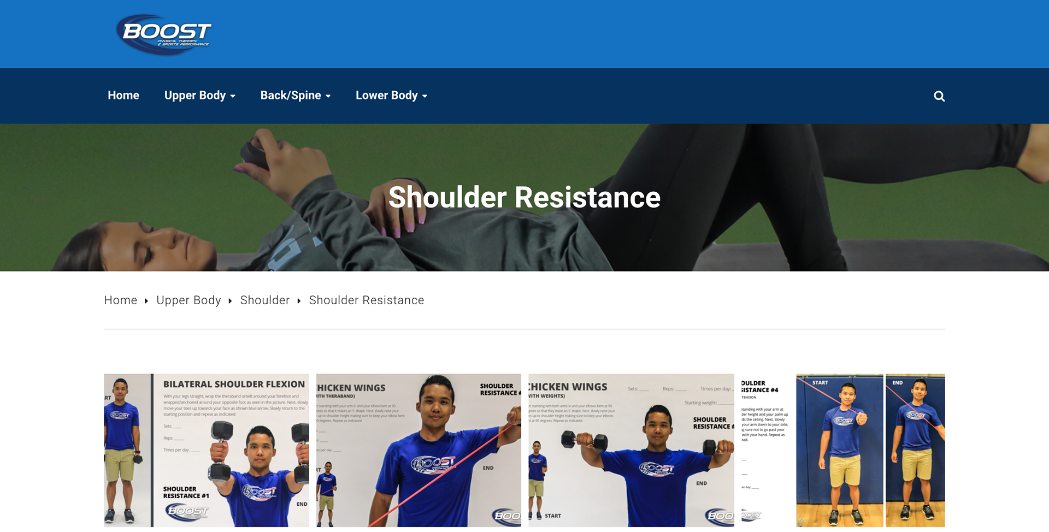
Task: Expand the Back/Spine dropdown arrow
Action: (328, 96)
